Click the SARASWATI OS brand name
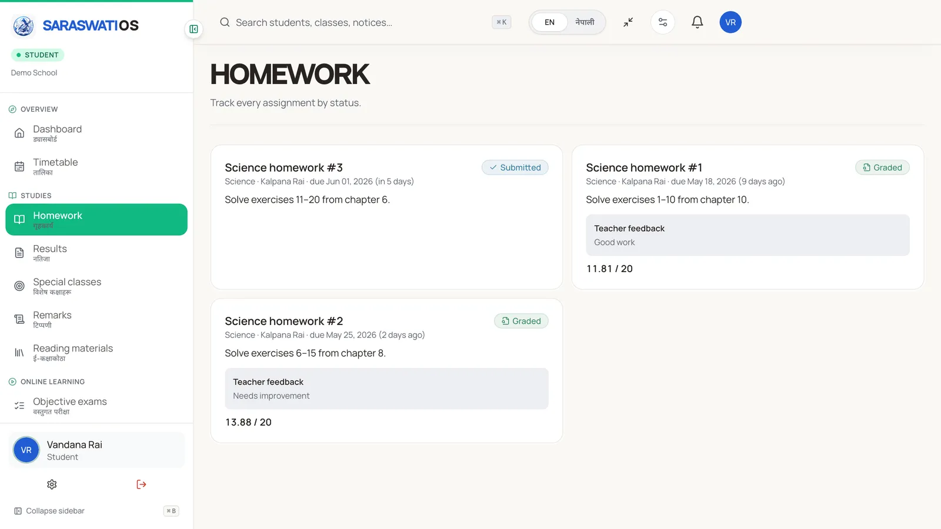Image resolution: width=941 pixels, height=529 pixels. click(91, 26)
